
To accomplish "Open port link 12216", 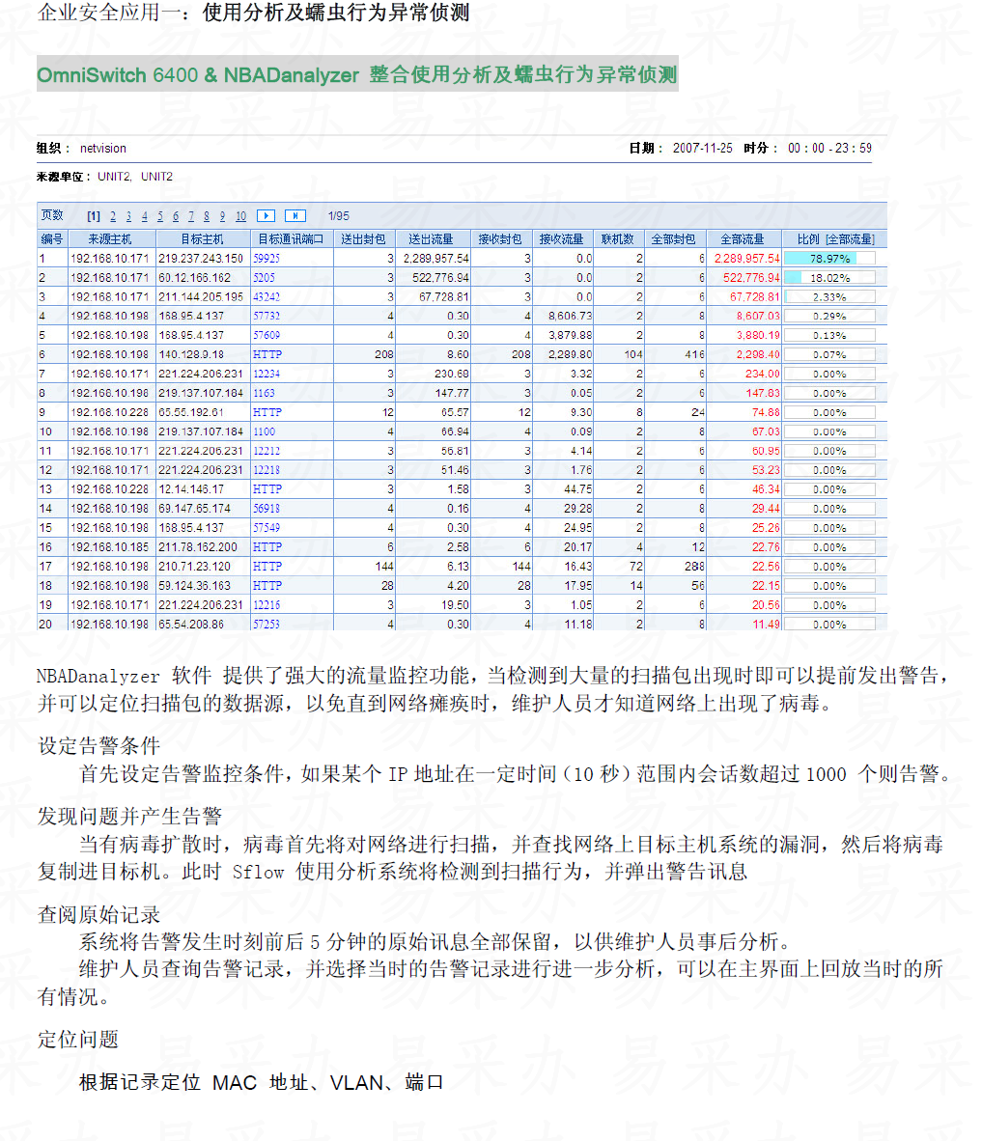I will 267,604.
